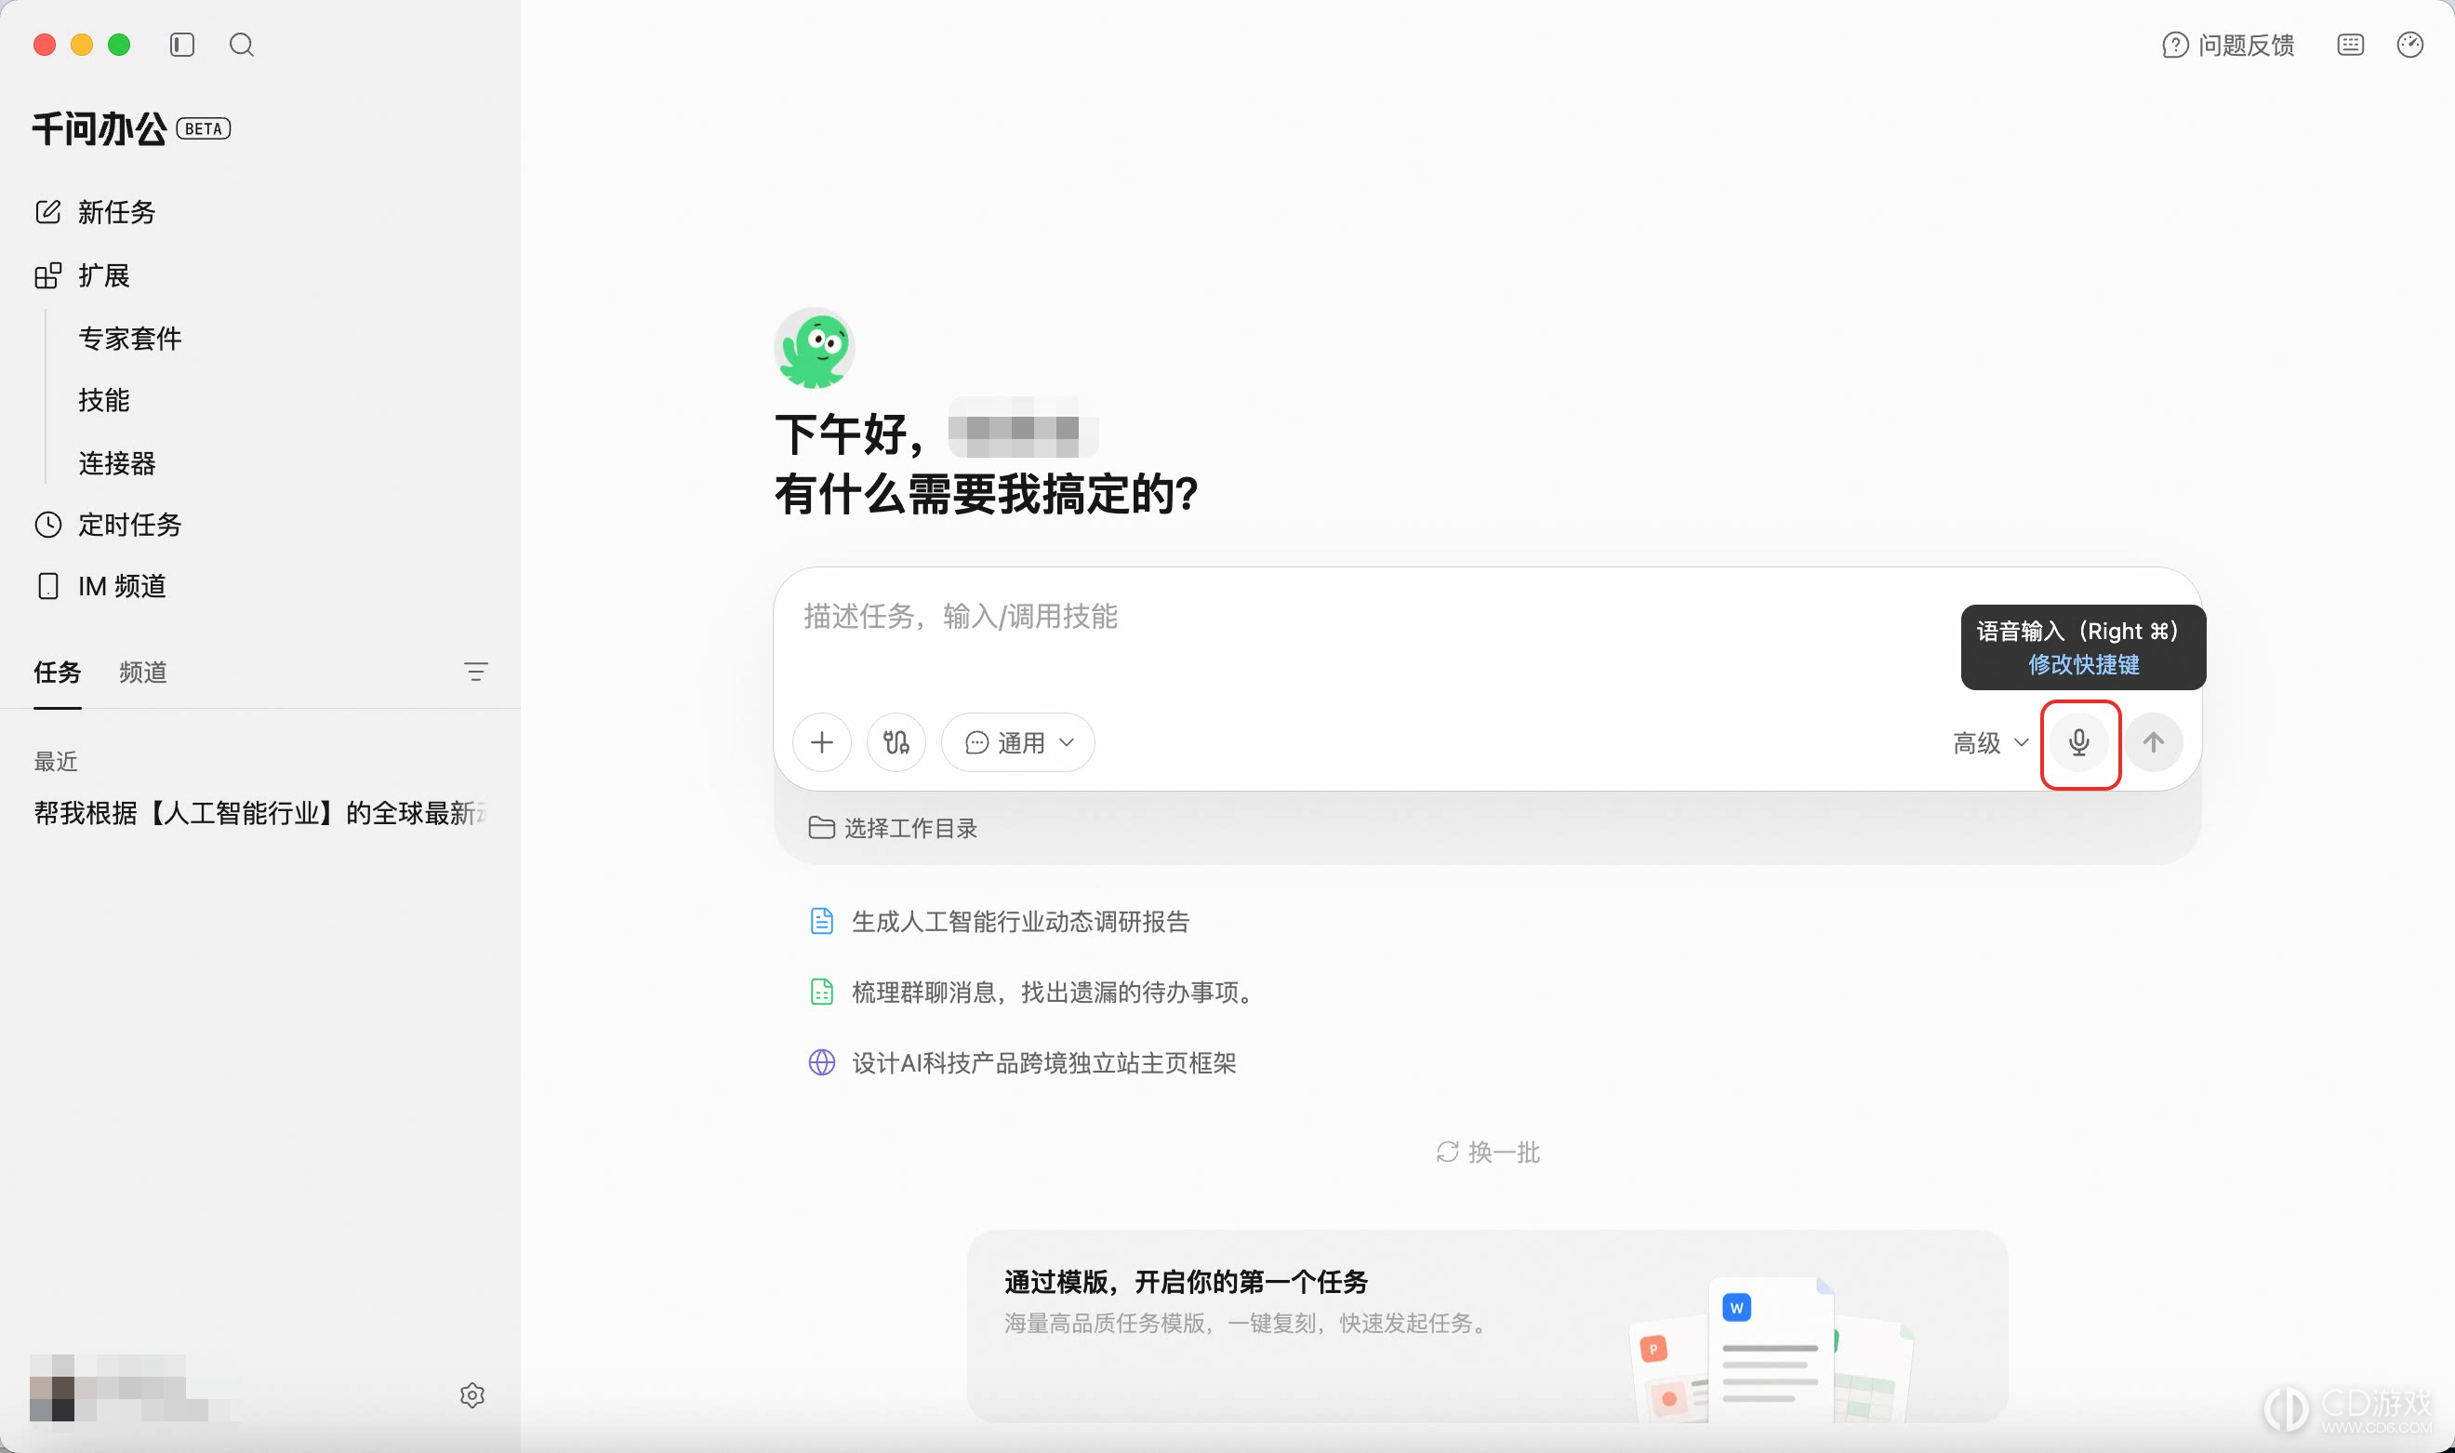Select 设计AI科技产品跨境独立站主页框架 suggestion

[x=1023, y=1062]
